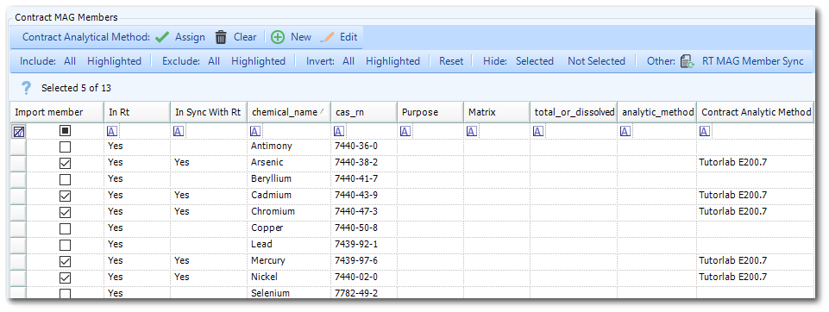The width and height of the screenshot is (829, 312).
Task: Check the Import member box for Antimony
Action: click(65, 147)
